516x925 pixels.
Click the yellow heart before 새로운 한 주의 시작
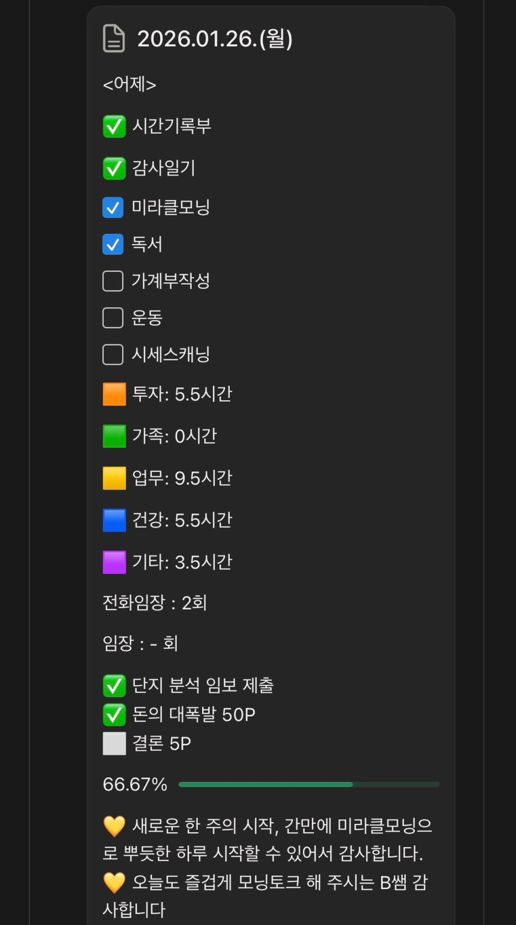pyautogui.click(x=114, y=827)
